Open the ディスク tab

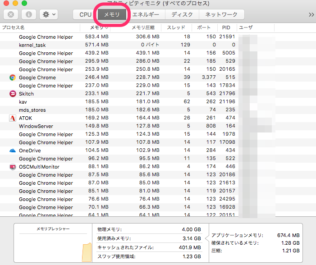point(182,14)
